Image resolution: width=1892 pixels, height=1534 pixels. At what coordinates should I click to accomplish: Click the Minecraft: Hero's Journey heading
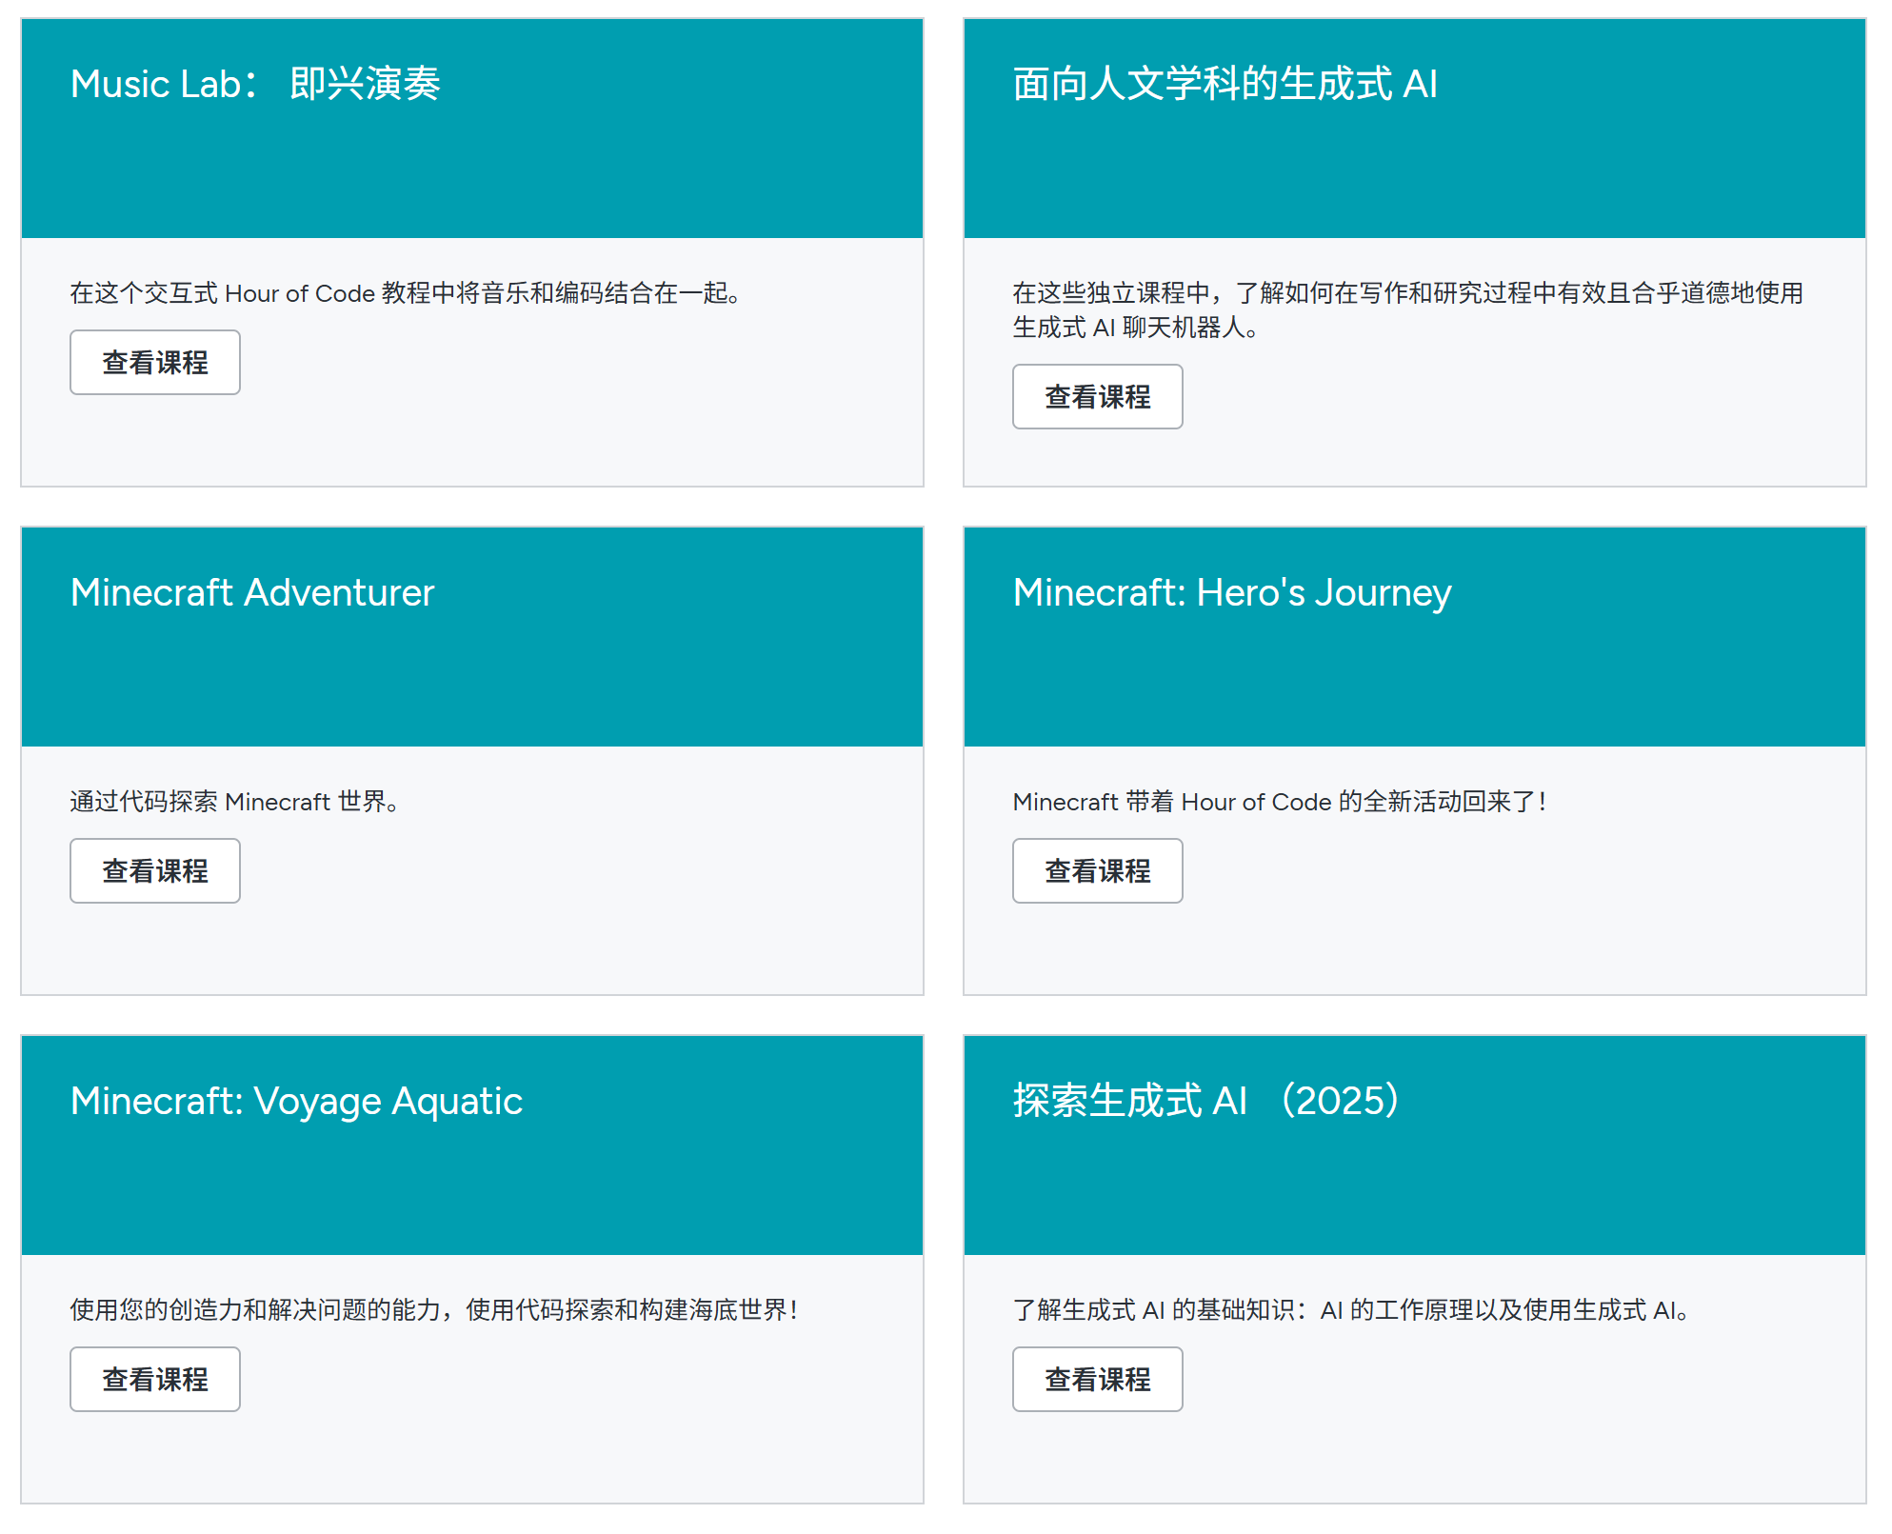[x=1232, y=593]
